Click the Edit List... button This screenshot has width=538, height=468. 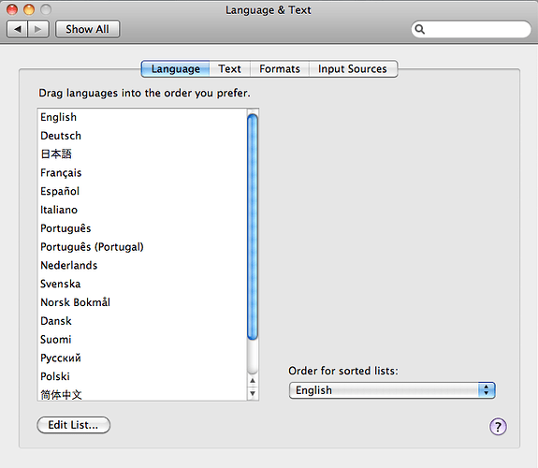(x=73, y=425)
